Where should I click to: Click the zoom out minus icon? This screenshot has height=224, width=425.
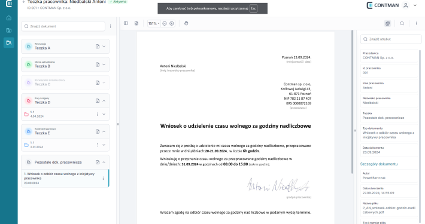[x=164, y=23]
